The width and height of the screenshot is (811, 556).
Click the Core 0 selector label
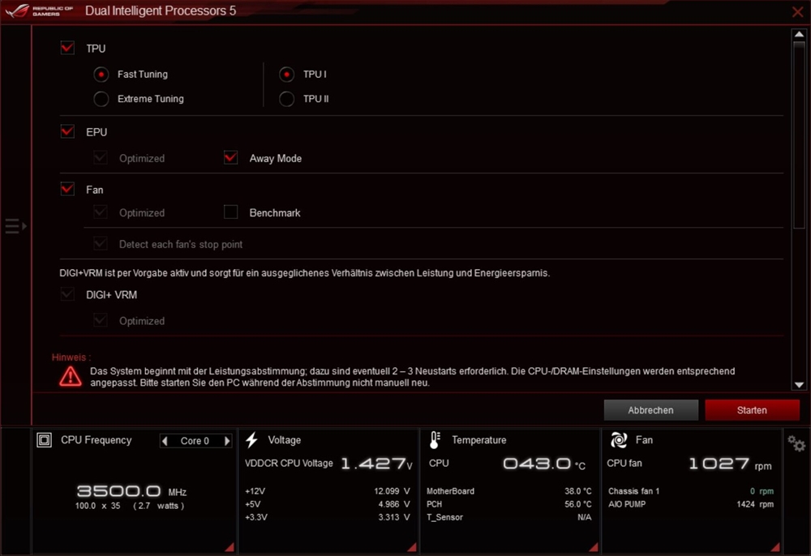(x=195, y=441)
